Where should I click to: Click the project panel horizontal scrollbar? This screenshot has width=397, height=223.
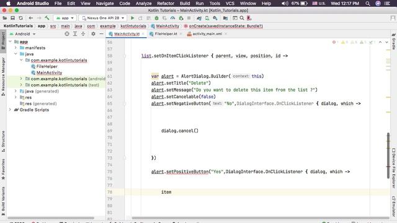pyautogui.click(x=51, y=218)
